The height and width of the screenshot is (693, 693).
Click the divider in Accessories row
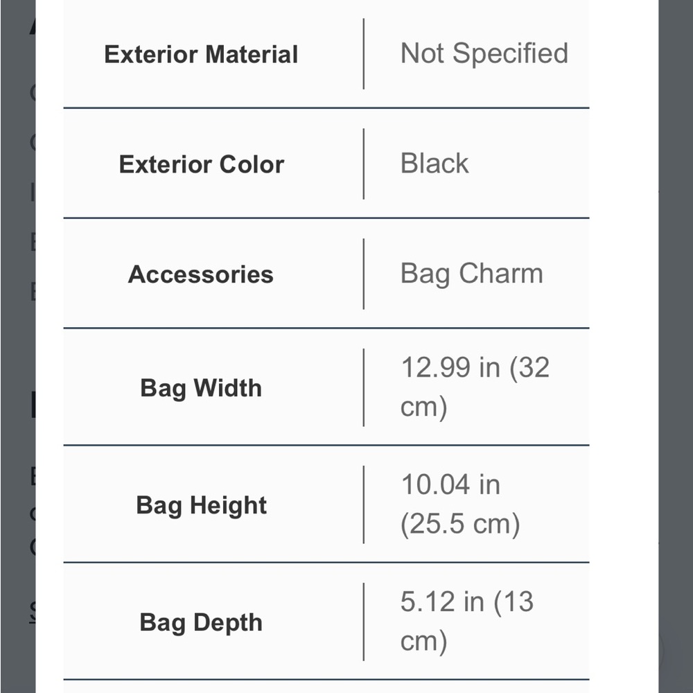pos(364,274)
